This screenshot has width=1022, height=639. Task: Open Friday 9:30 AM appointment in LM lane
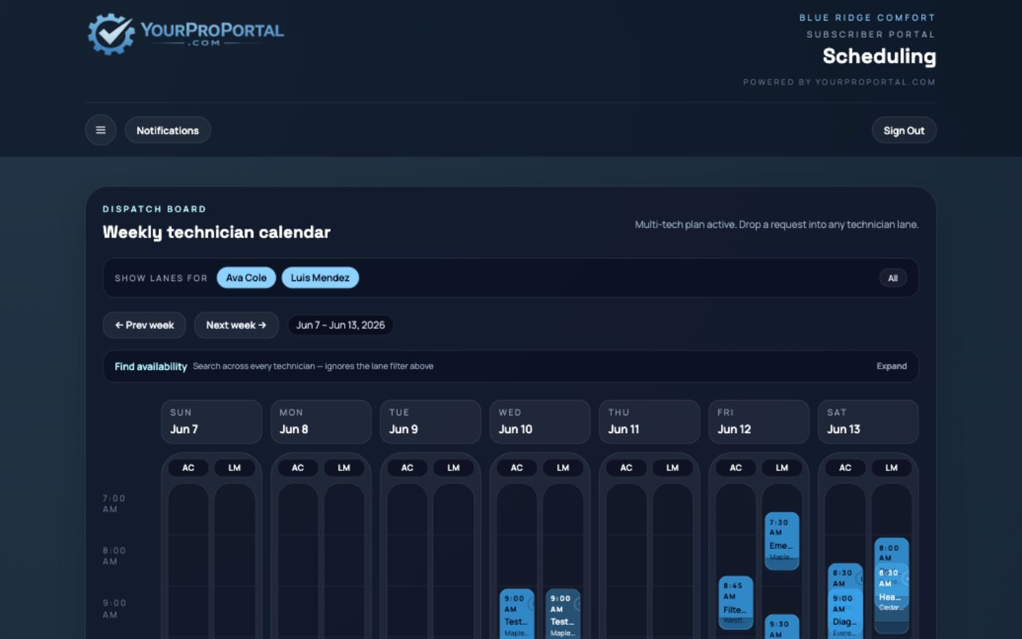click(782, 627)
